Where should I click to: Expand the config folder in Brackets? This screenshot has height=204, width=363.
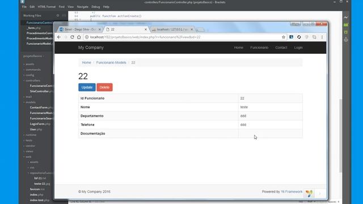tap(29, 75)
